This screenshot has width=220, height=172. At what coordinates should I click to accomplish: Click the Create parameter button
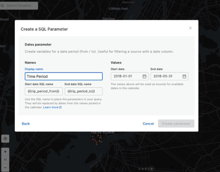[176, 124]
